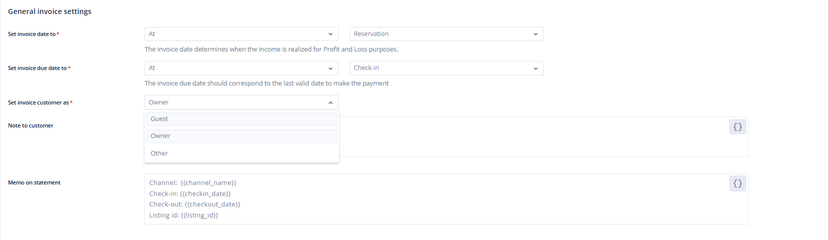The image size is (828, 240).
Task: Collapse the Owner dropdown using its up chevron
Action: coord(330,102)
